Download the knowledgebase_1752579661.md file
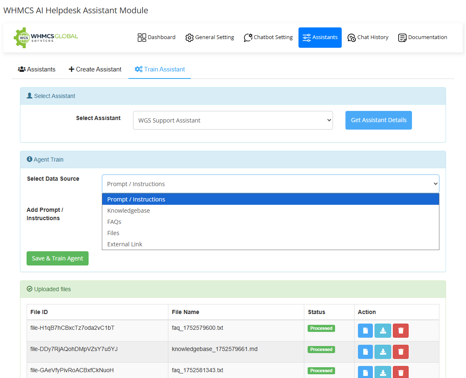Viewport: 466px width, 378px height. click(x=383, y=352)
